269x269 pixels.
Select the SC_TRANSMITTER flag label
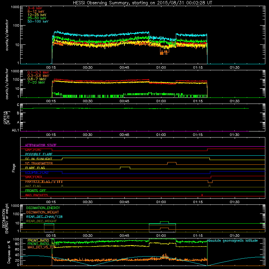(39, 163)
